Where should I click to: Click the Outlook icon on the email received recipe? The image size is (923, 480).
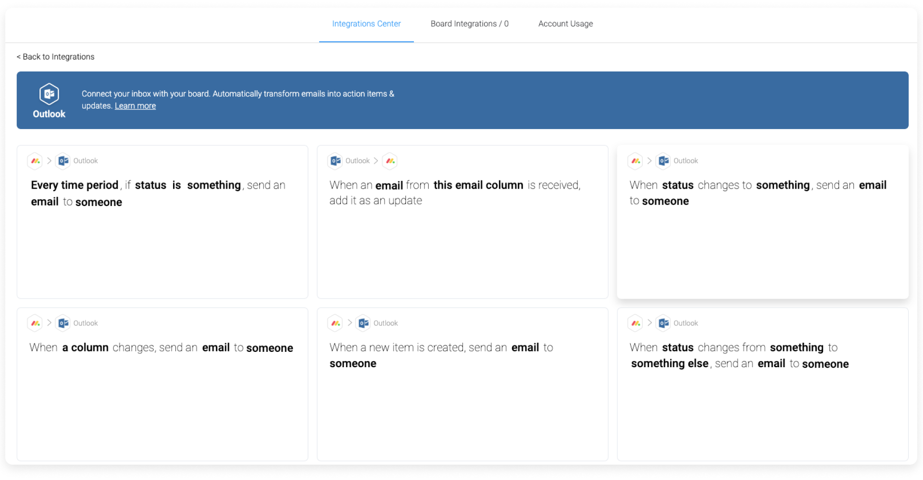[x=335, y=161]
